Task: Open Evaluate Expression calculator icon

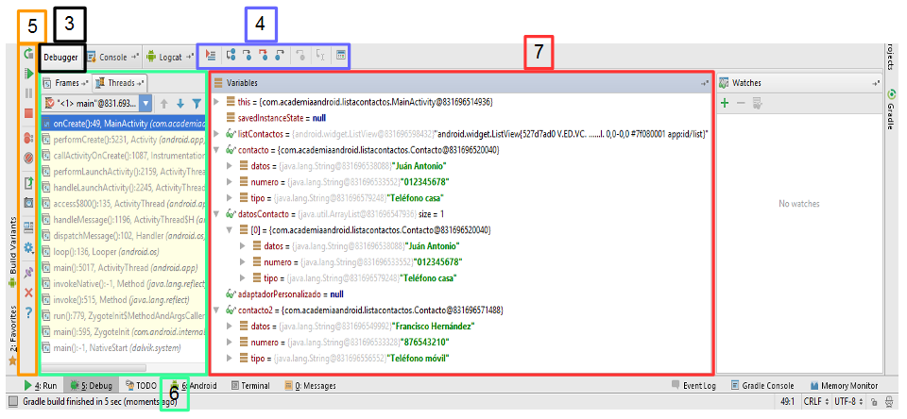Action: pyautogui.click(x=341, y=56)
